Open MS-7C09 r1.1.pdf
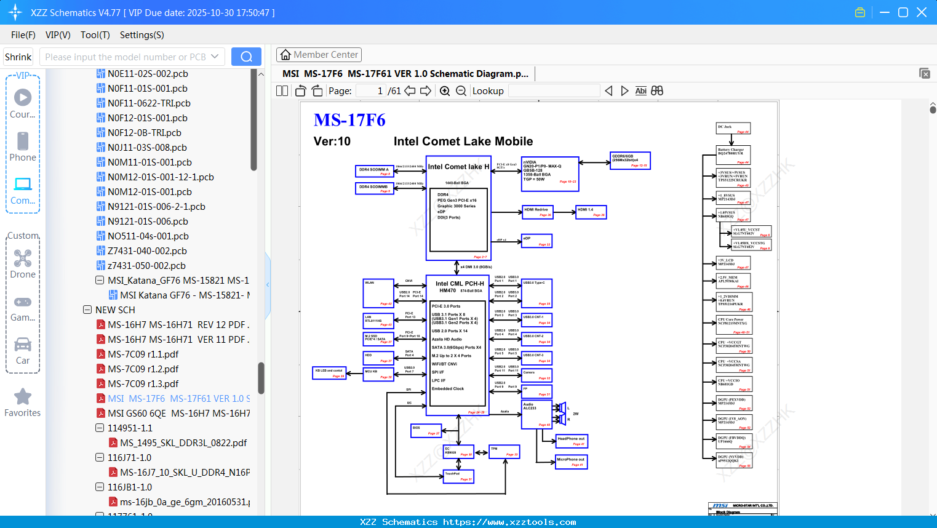Image resolution: width=937 pixels, height=528 pixels. (x=143, y=354)
